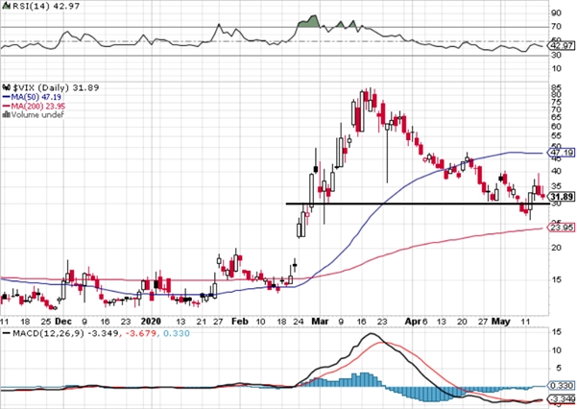Click the 42.97 RSI value flag
The width and height of the screenshot is (577, 409).
coord(562,46)
